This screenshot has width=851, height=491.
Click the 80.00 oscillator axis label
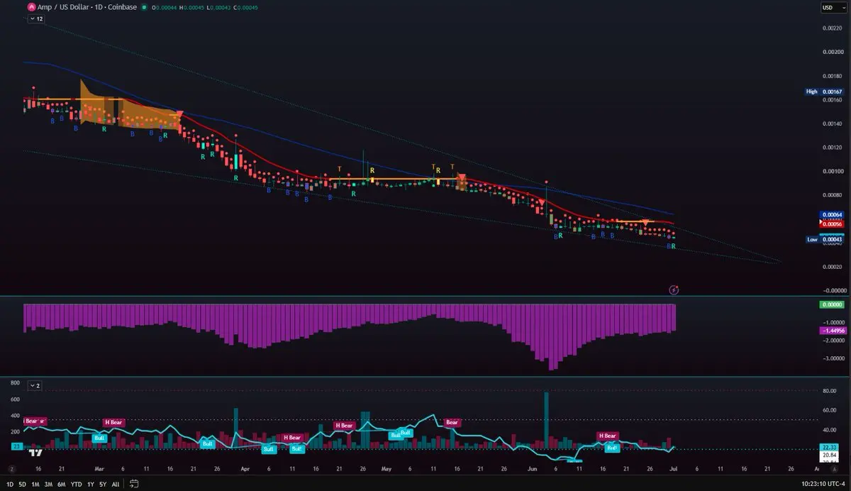[830, 390]
